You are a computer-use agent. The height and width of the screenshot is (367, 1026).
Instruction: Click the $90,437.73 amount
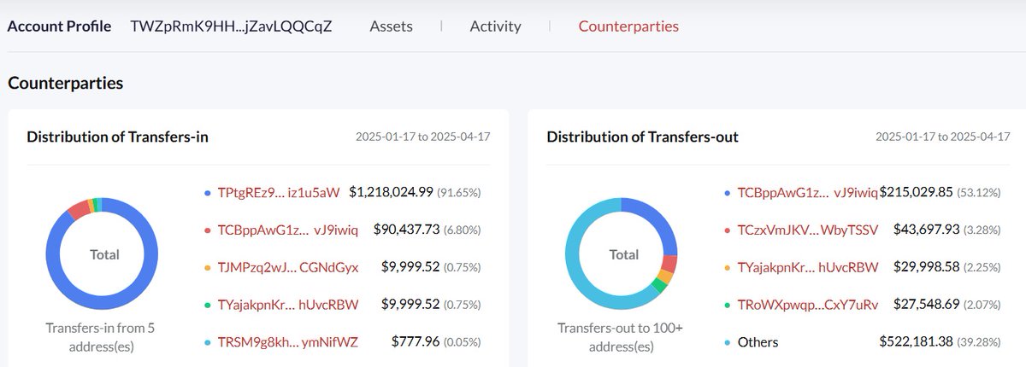click(x=408, y=230)
